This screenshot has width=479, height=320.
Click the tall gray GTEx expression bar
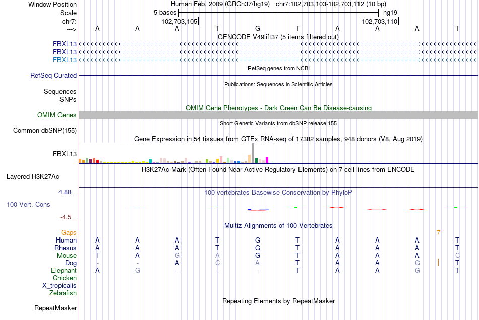[x=253, y=152]
